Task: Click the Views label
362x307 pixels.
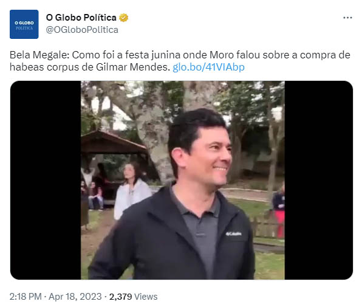Action: click(x=146, y=297)
